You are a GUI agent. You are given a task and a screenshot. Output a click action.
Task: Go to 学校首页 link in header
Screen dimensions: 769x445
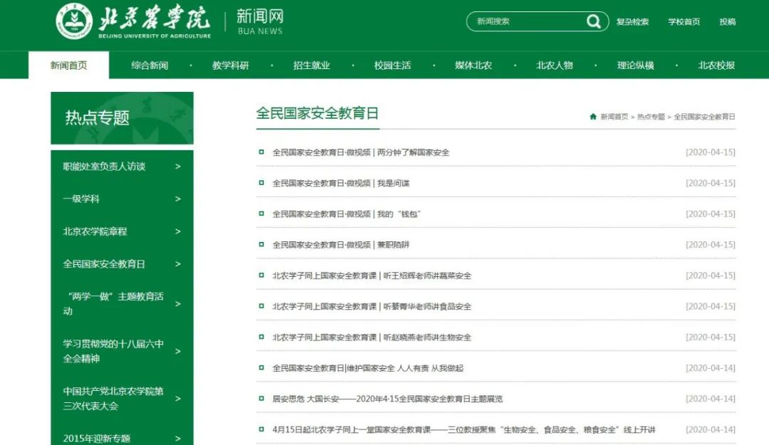click(684, 22)
